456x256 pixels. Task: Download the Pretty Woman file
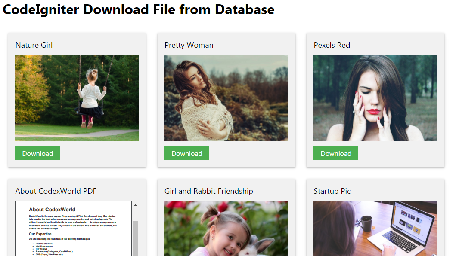pos(187,153)
